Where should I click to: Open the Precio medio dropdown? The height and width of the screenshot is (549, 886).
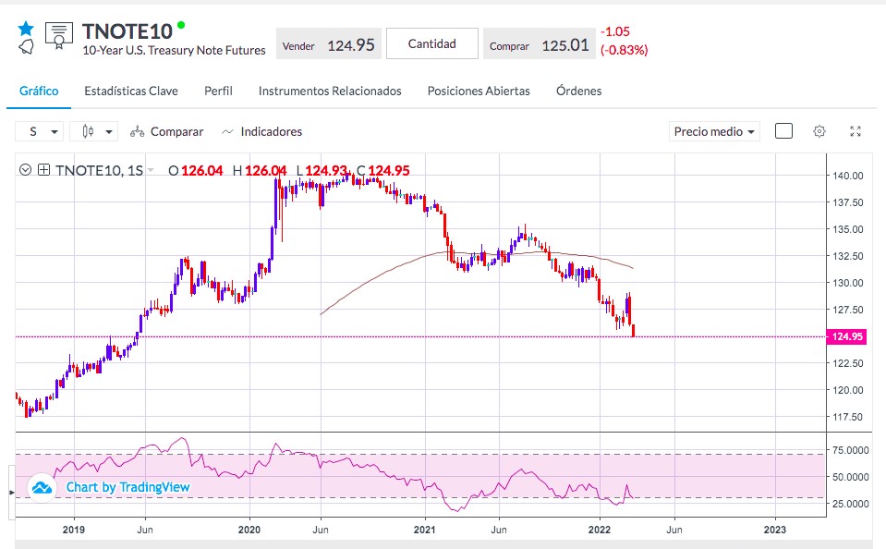coord(714,132)
